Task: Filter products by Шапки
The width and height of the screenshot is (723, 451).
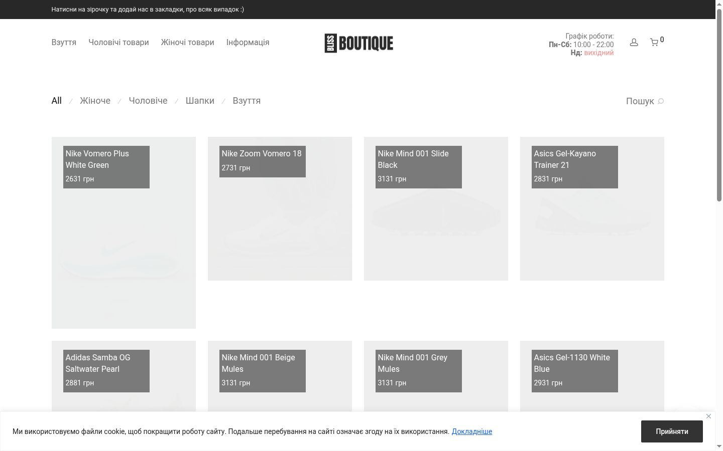Action: [200, 101]
